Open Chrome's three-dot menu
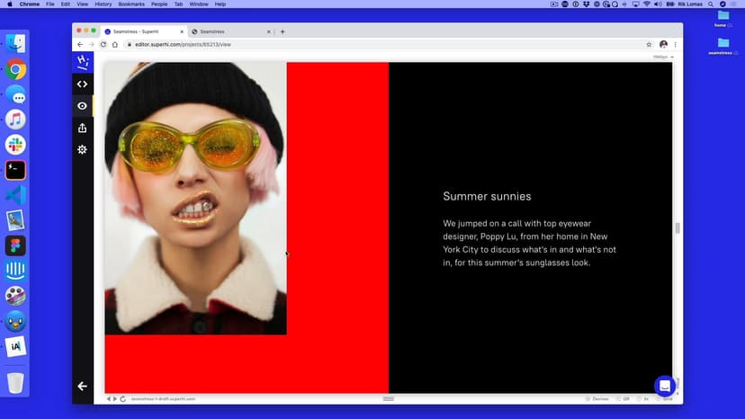Image resolution: width=745 pixels, height=419 pixels. [x=675, y=44]
